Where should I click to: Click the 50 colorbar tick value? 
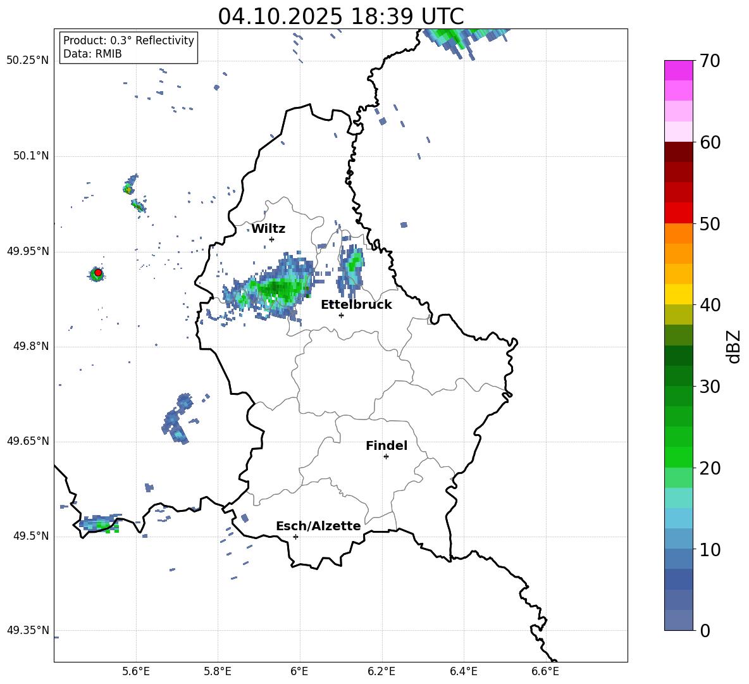pyautogui.click(x=710, y=223)
